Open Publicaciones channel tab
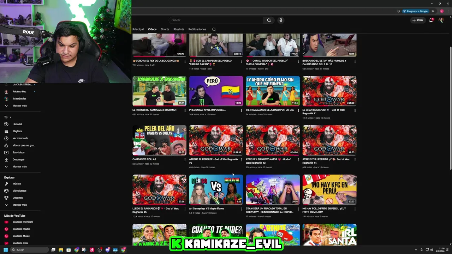The width and height of the screenshot is (452, 254). (197, 29)
